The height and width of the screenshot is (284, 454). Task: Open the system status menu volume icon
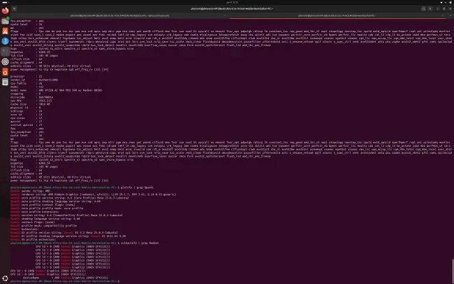pos(446,2)
